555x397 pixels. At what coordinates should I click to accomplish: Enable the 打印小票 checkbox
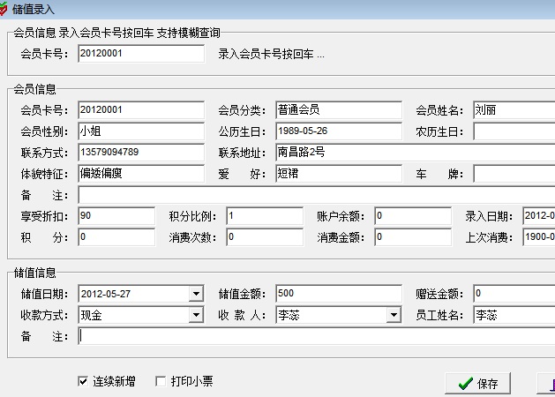tap(160, 382)
